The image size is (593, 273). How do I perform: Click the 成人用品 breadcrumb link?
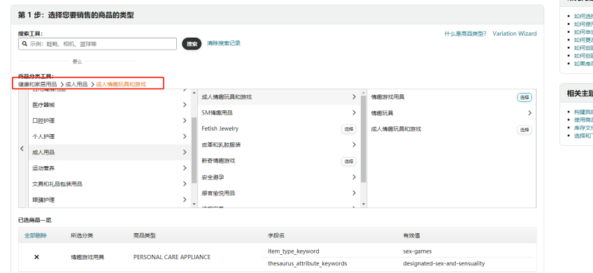(x=76, y=84)
